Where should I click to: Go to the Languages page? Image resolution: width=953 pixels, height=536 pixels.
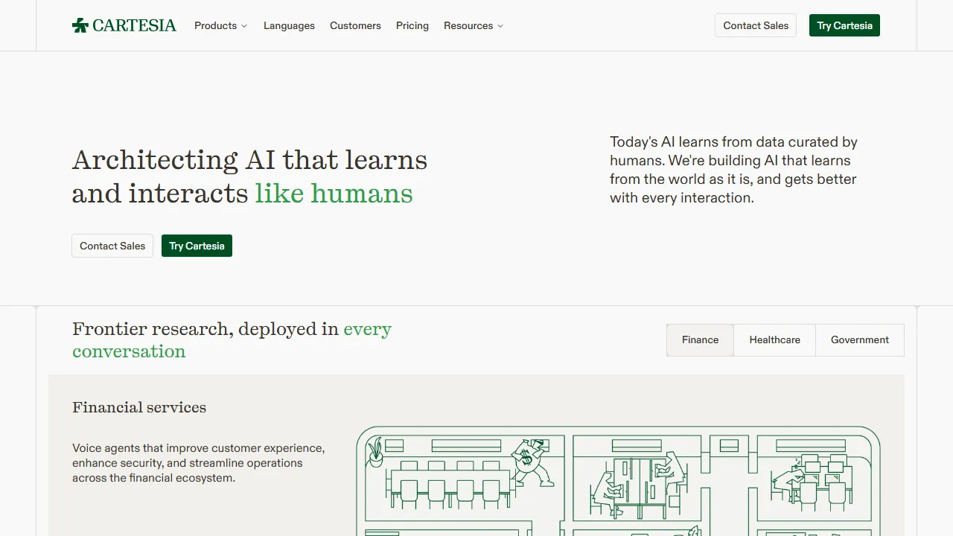[289, 25]
